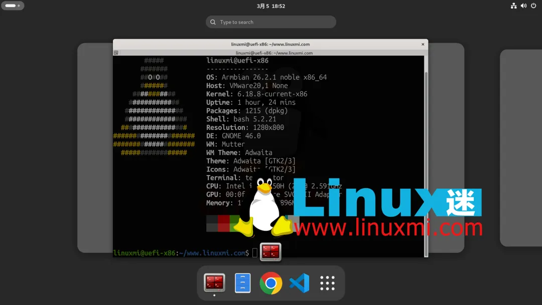Open the clock showing 3月5 18:52

(x=270, y=6)
